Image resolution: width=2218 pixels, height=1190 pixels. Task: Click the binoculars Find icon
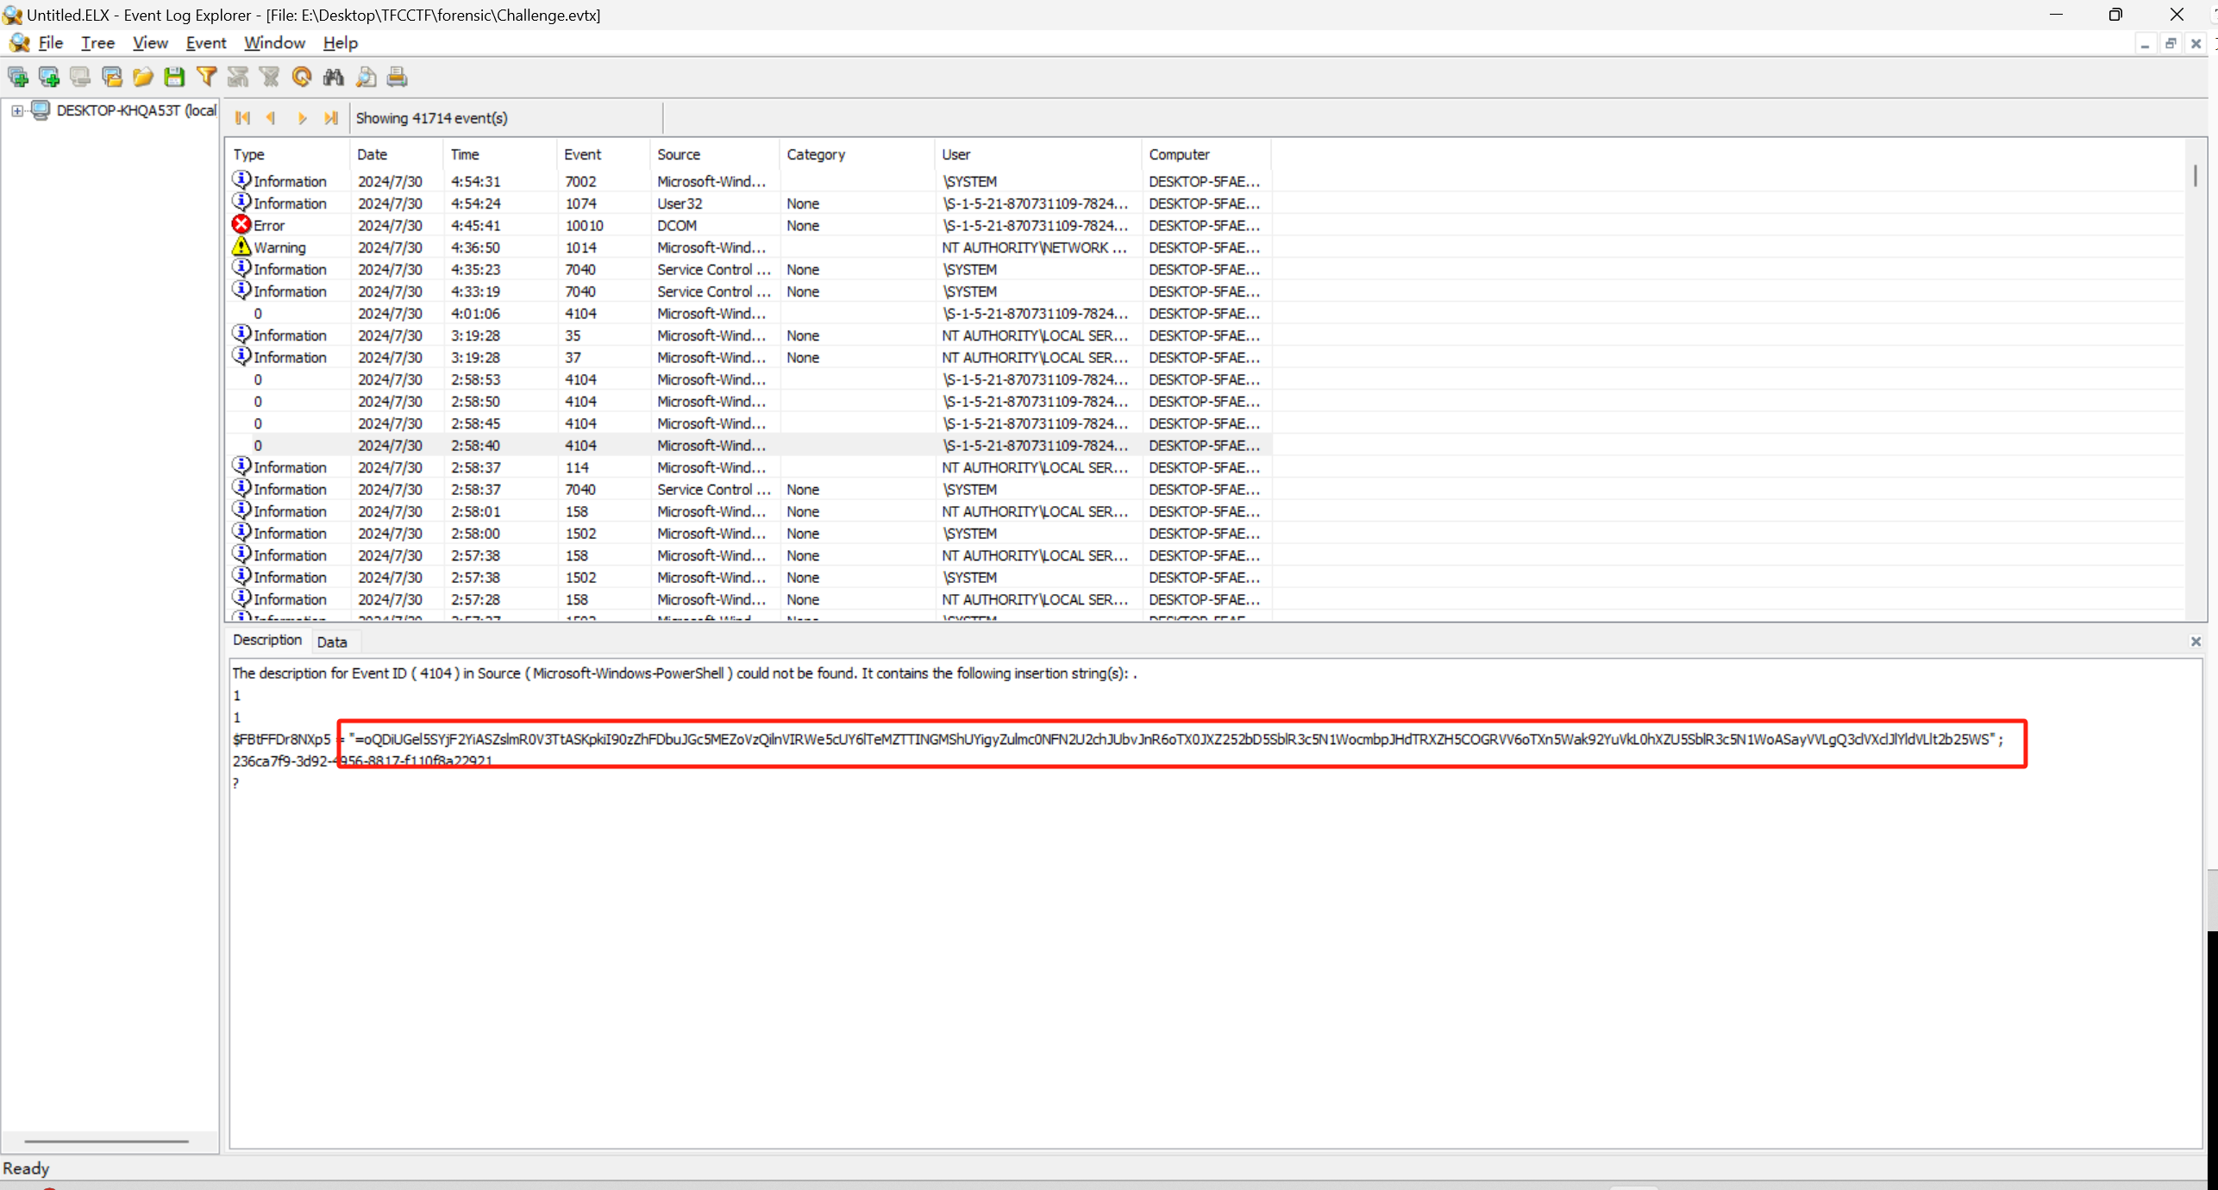333,77
